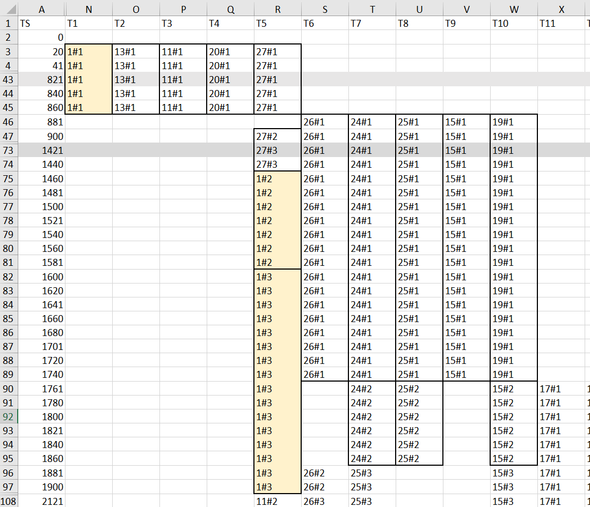
Task: Select row 108 header
Action: point(9,501)
